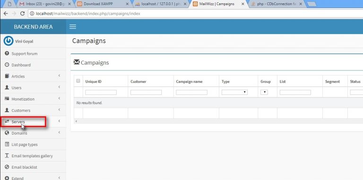Image resolution: width=363 pixels, height=180 pixels.
Task: Click the Vini Goyal user name
Action: click(x=24, y=42)
